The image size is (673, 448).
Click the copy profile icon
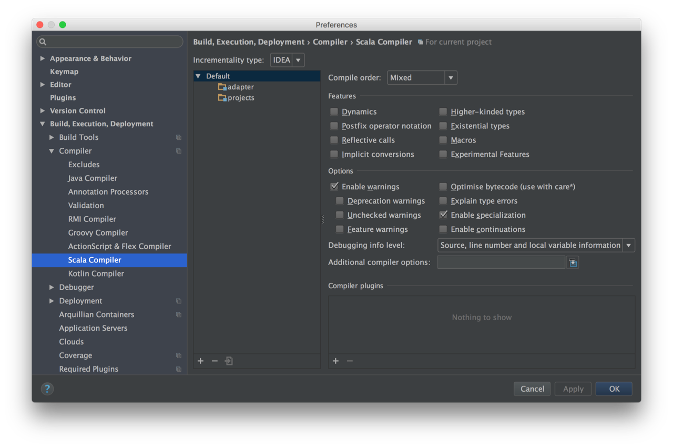point(229,361)
